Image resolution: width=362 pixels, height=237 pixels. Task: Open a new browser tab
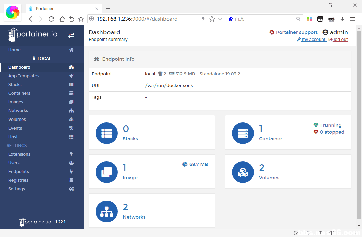pos(108,8)
